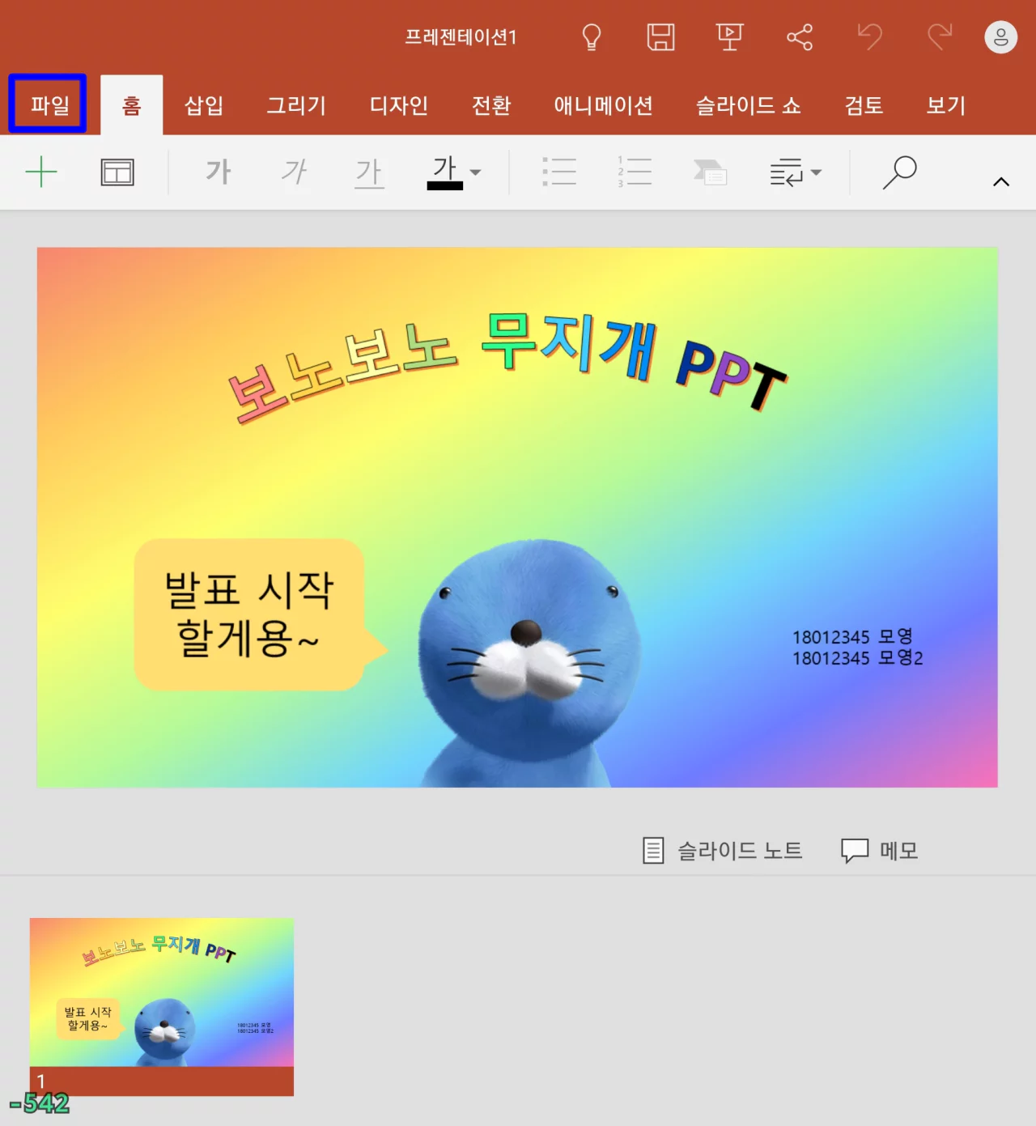Add a new slide with the plus icon

pyautogui.click(x=41, y=172)
